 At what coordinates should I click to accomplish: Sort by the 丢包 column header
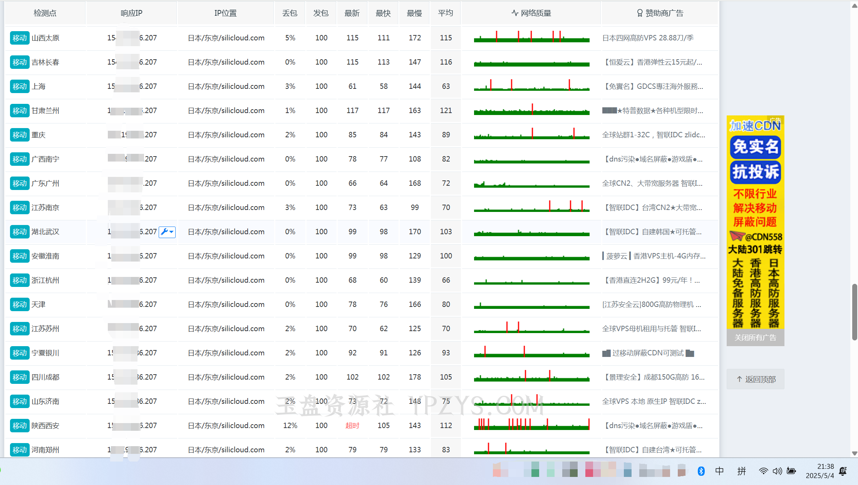click(x=290, y=13)
